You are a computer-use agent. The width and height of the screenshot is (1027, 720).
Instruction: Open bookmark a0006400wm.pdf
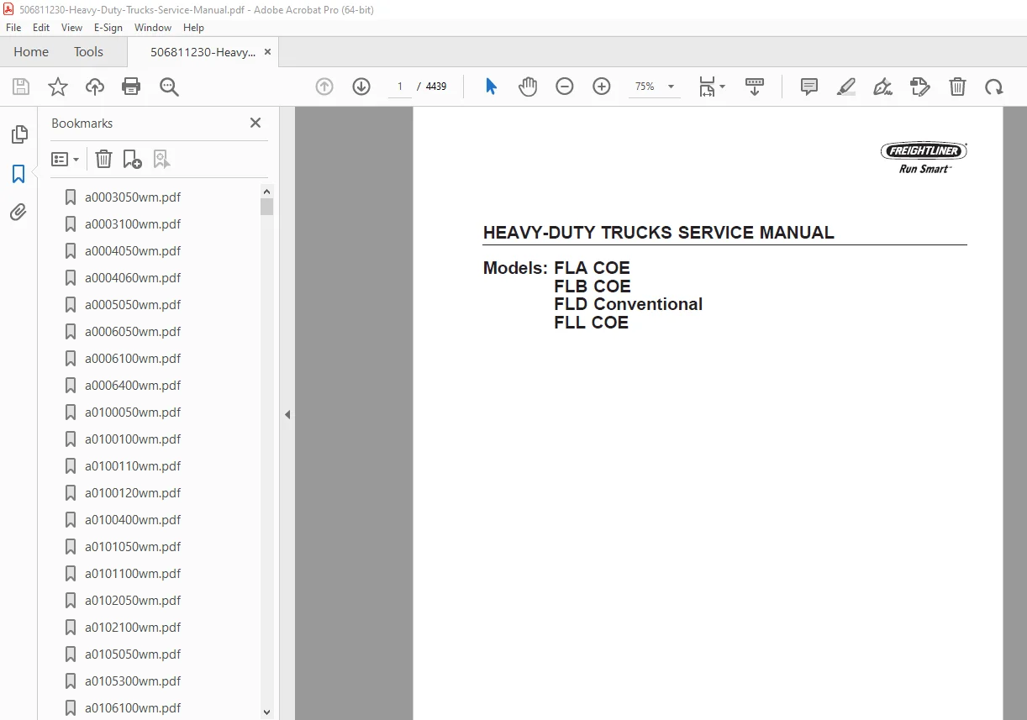[133, 386]
